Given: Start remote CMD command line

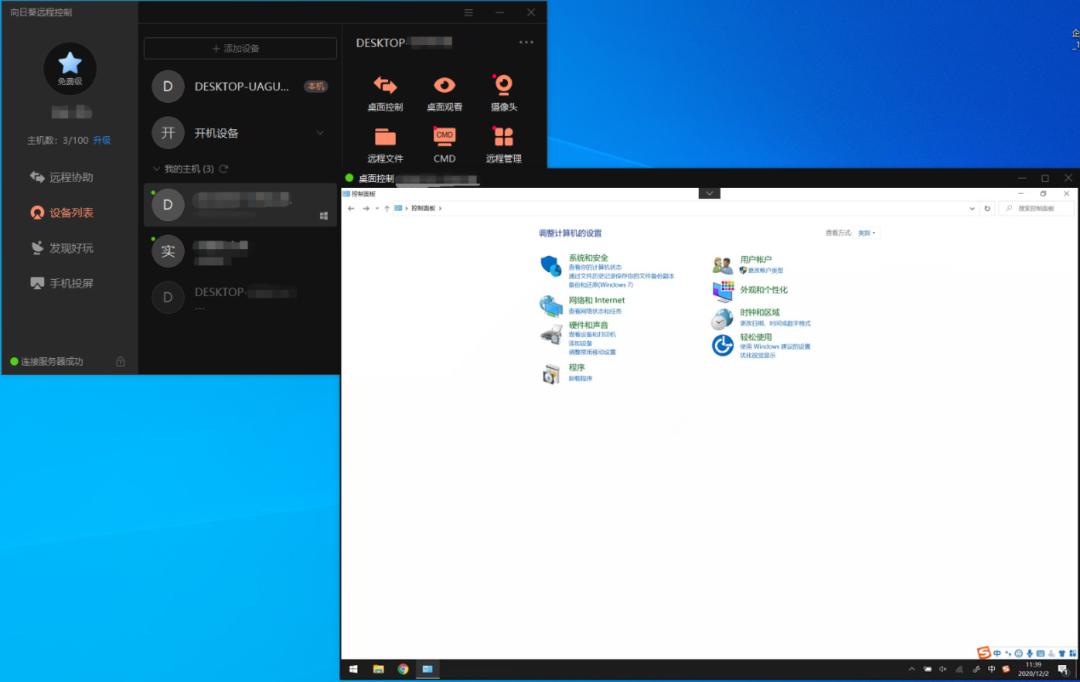Looking at the screenshot, I should point(444,144).
